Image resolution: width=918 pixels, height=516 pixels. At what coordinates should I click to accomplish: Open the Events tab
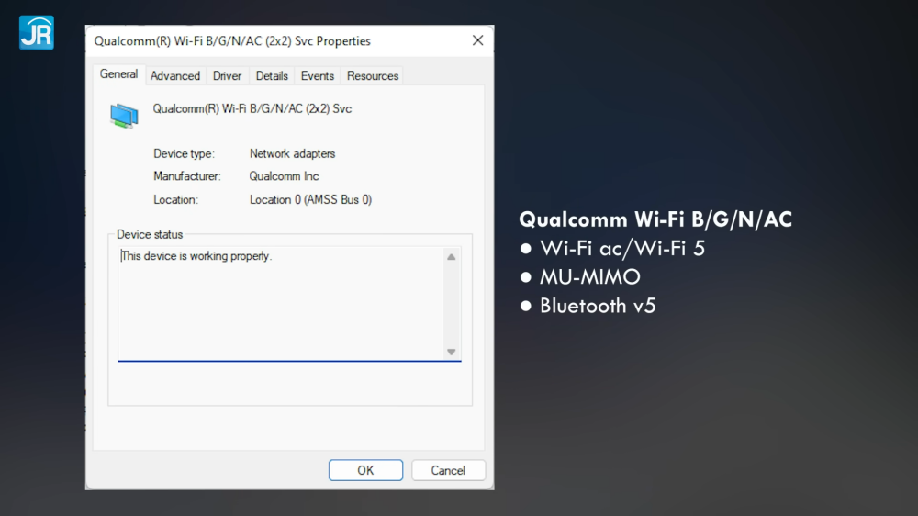318,76
